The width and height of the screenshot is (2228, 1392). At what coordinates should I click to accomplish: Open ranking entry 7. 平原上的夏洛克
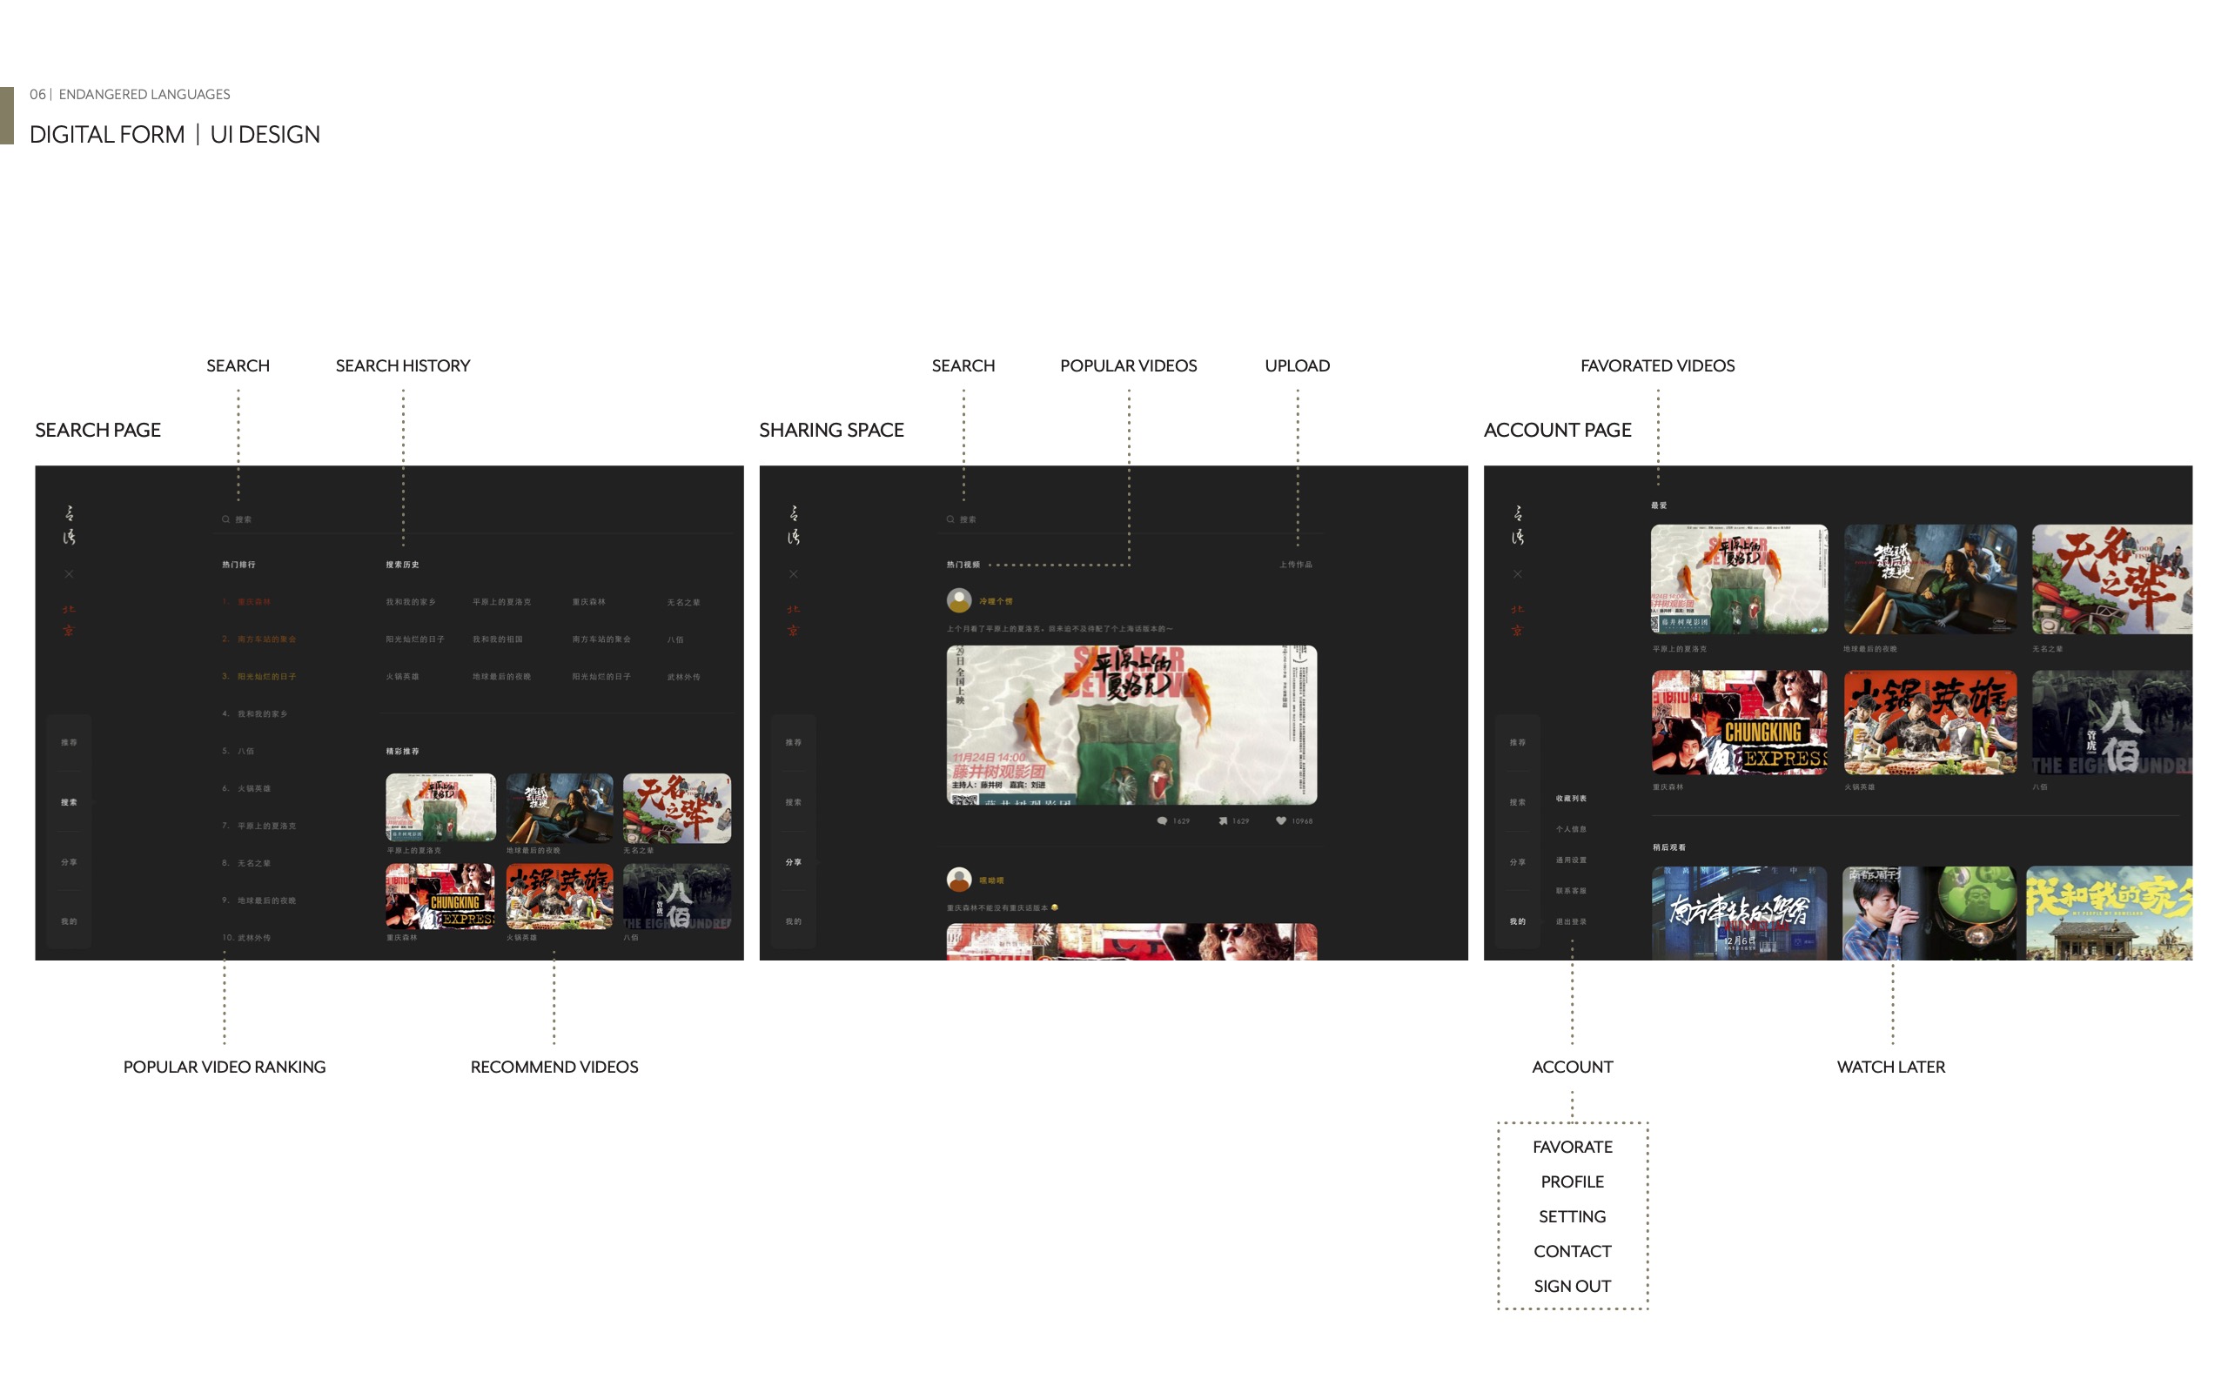click(258, 825)
